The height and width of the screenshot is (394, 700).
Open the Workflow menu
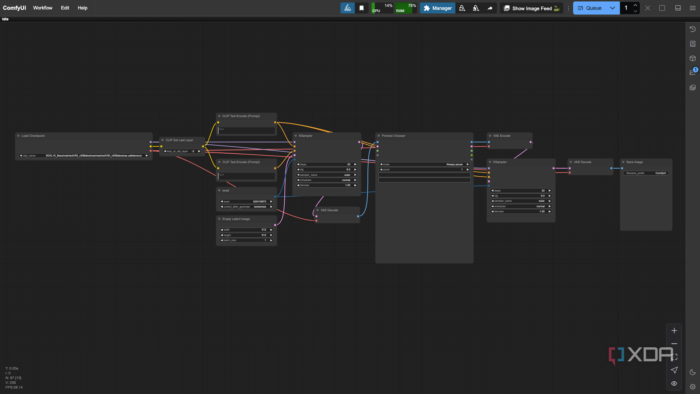tap(42, 8)
